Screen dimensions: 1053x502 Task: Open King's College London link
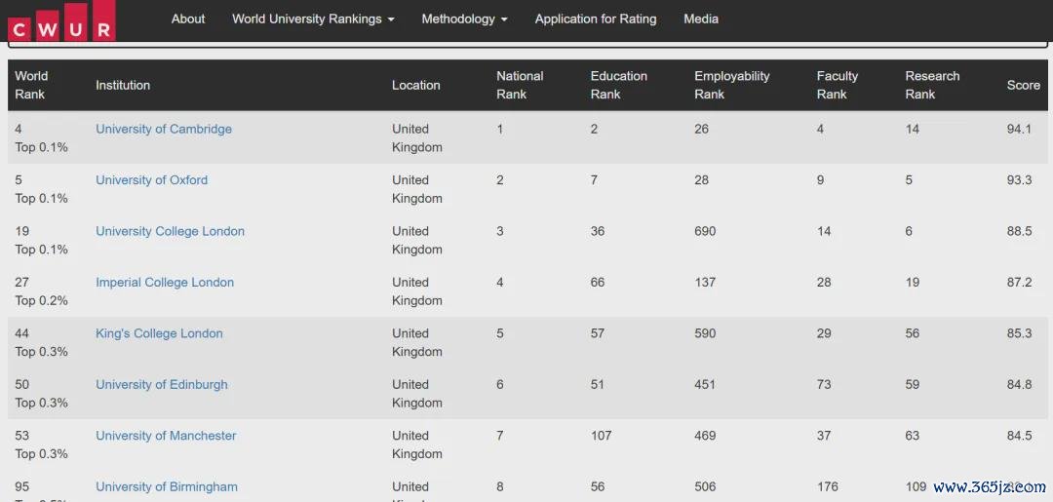[x=159, y=332]
